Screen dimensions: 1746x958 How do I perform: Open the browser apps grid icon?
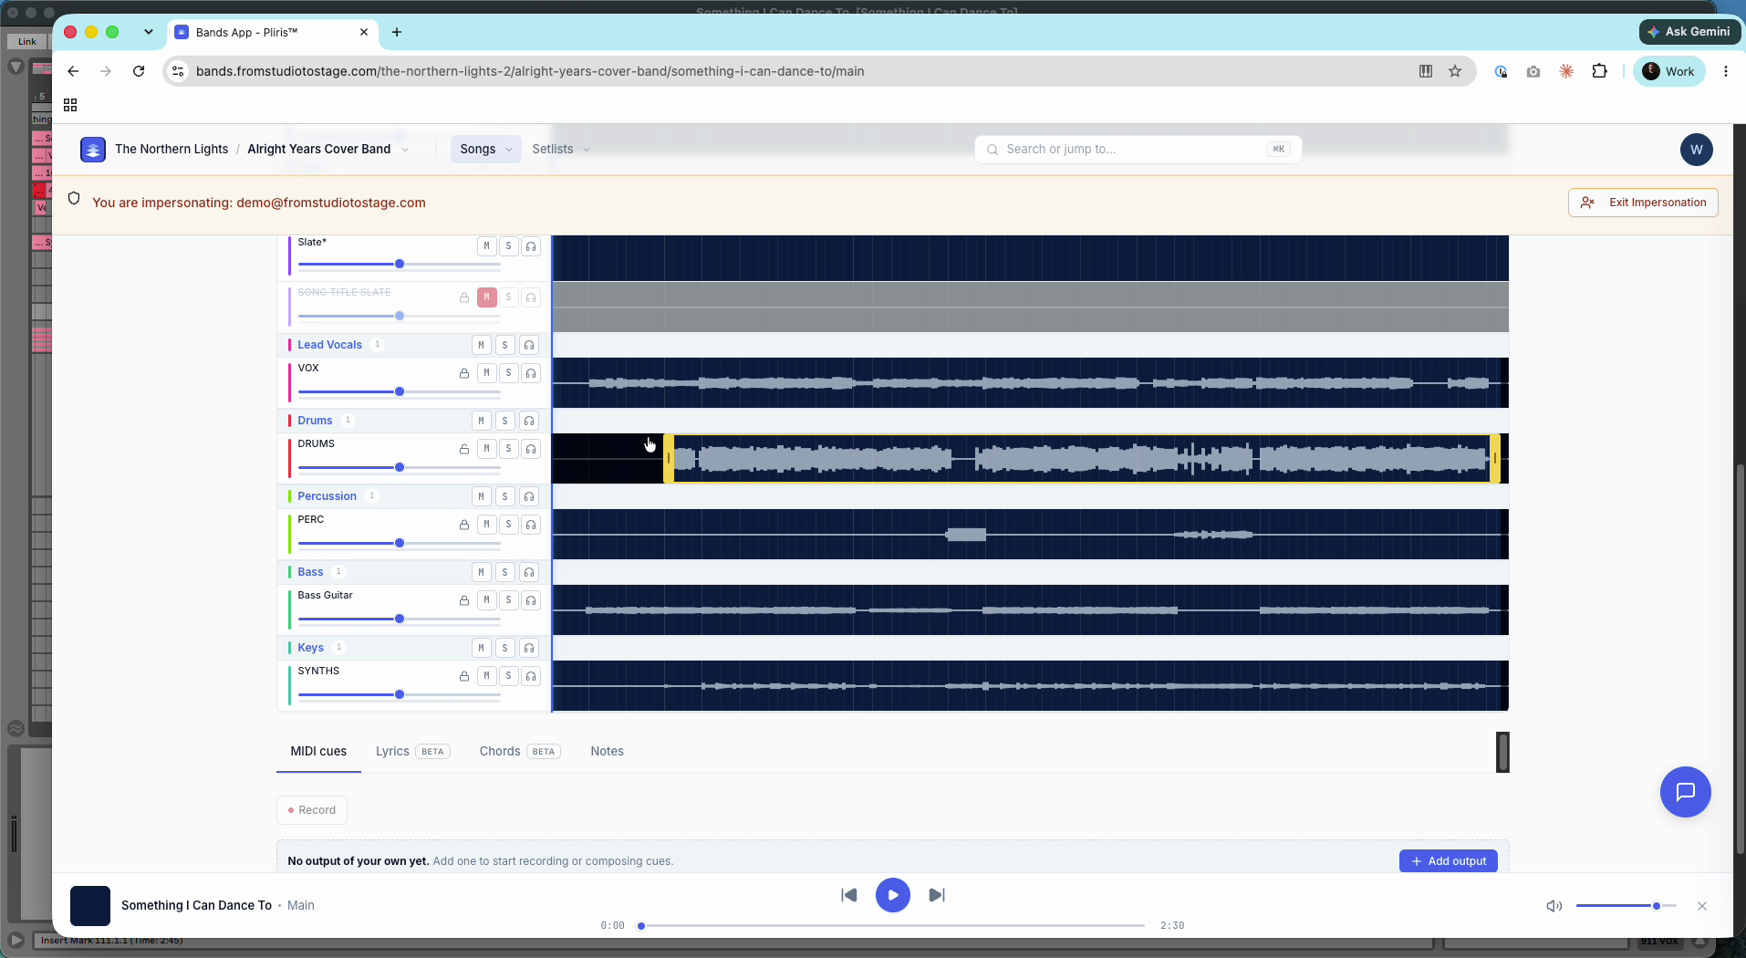click(70, 105)
